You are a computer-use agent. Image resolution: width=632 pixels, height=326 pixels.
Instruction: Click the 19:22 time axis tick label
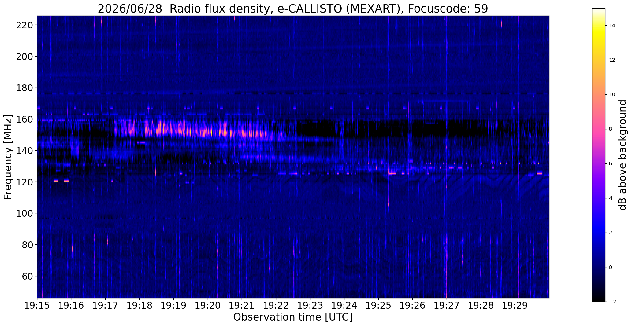(276, 306)
